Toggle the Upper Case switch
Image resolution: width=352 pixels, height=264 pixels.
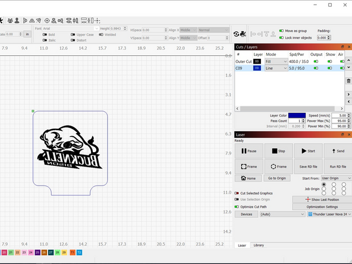(73, 34)
